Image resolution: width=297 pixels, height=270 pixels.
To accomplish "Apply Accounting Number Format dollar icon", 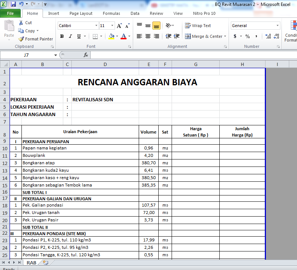I will click(x=235, y=36).
